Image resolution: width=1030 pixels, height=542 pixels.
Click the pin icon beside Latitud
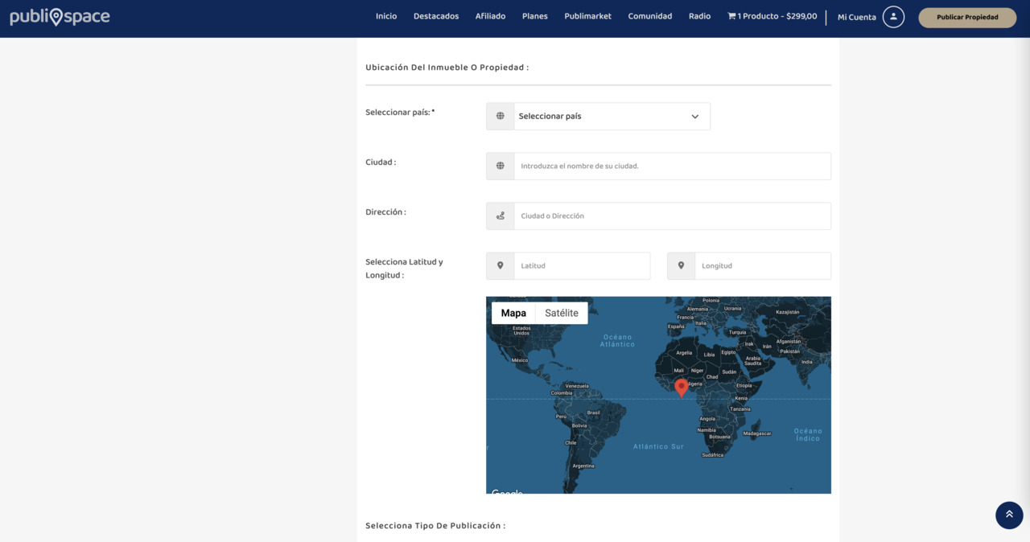coord(501,265)
